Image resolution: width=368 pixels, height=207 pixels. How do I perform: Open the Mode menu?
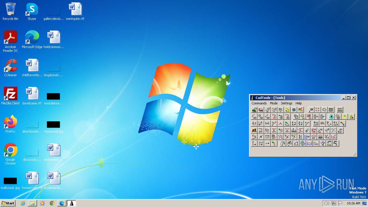274,103
